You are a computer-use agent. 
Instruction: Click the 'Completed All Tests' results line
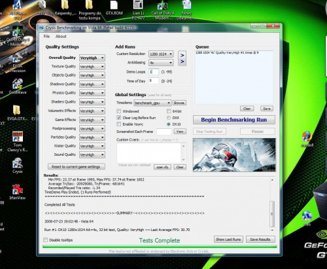[x=60, y=205]
